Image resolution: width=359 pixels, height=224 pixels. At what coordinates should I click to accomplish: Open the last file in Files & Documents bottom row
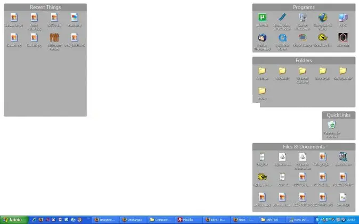point(342,197)
